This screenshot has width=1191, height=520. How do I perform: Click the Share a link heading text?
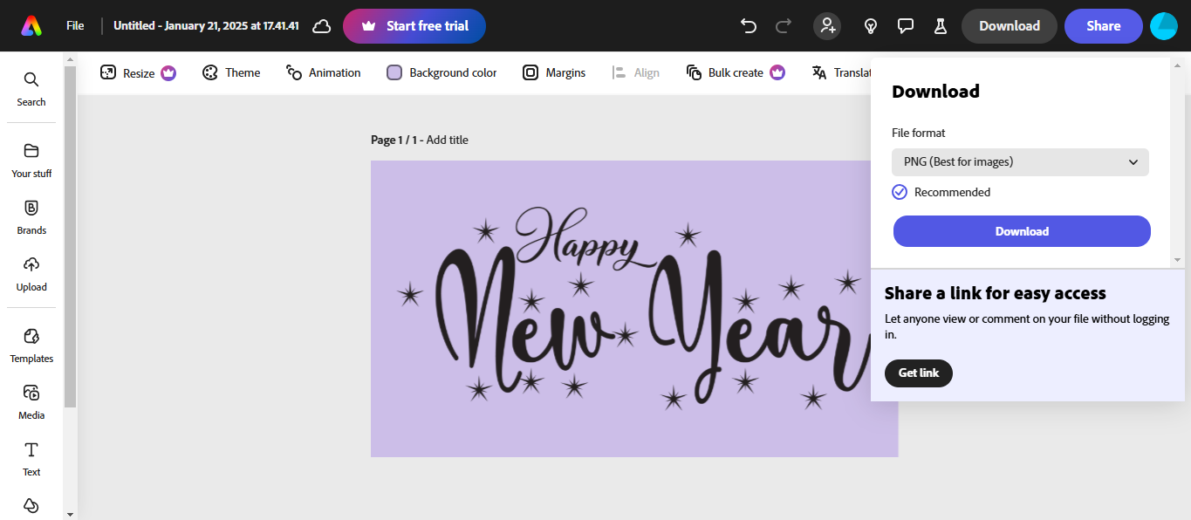coord(996,293)
